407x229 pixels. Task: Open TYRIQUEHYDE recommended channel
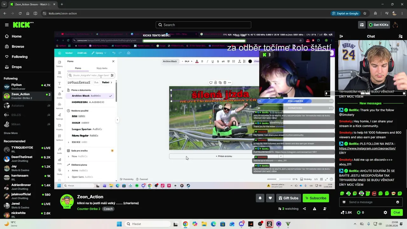(27, 149)
